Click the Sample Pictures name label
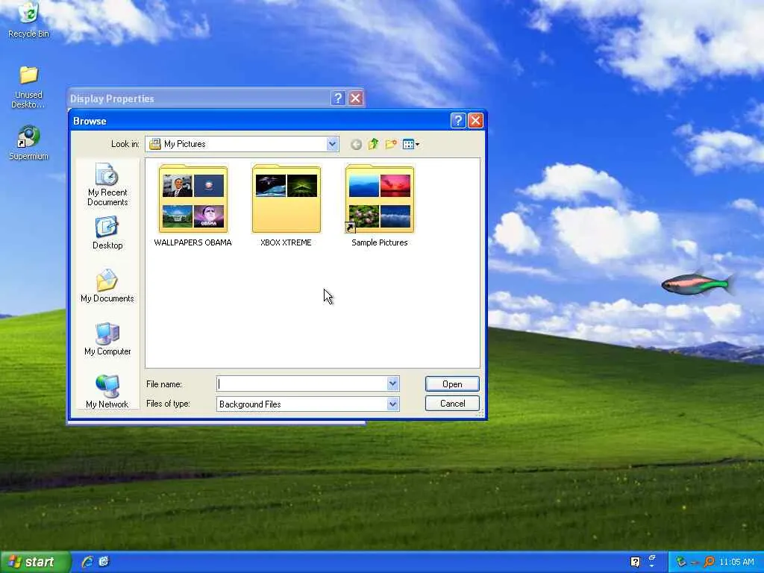 click(380, 242)
